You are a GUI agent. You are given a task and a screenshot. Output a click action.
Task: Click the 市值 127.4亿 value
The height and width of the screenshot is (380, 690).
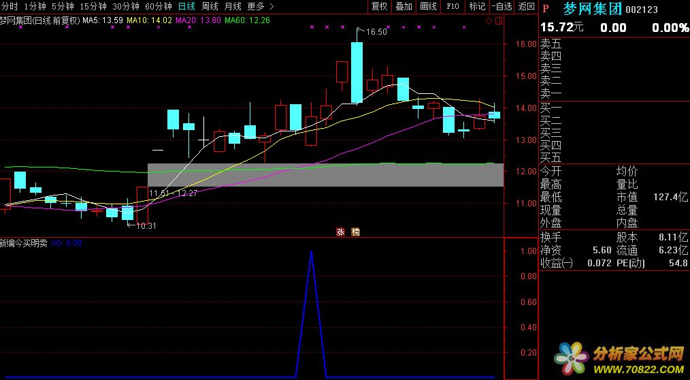(671, 197)
